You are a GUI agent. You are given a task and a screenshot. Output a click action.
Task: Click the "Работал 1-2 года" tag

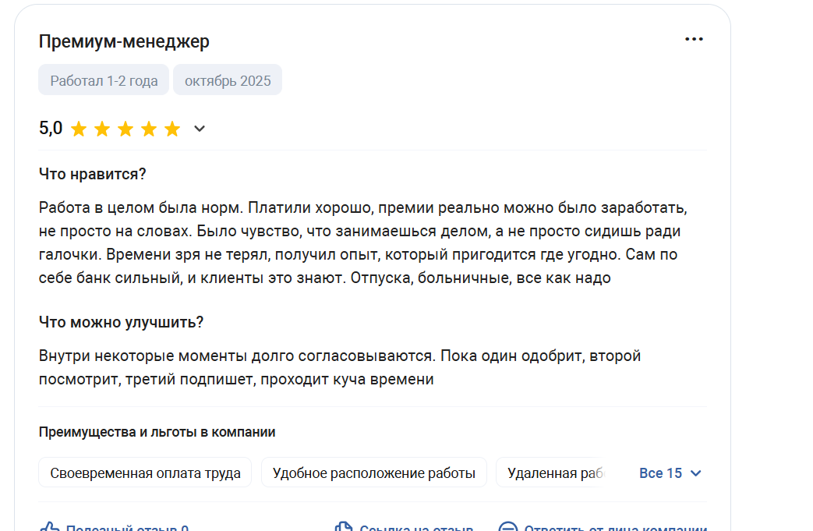104,81
